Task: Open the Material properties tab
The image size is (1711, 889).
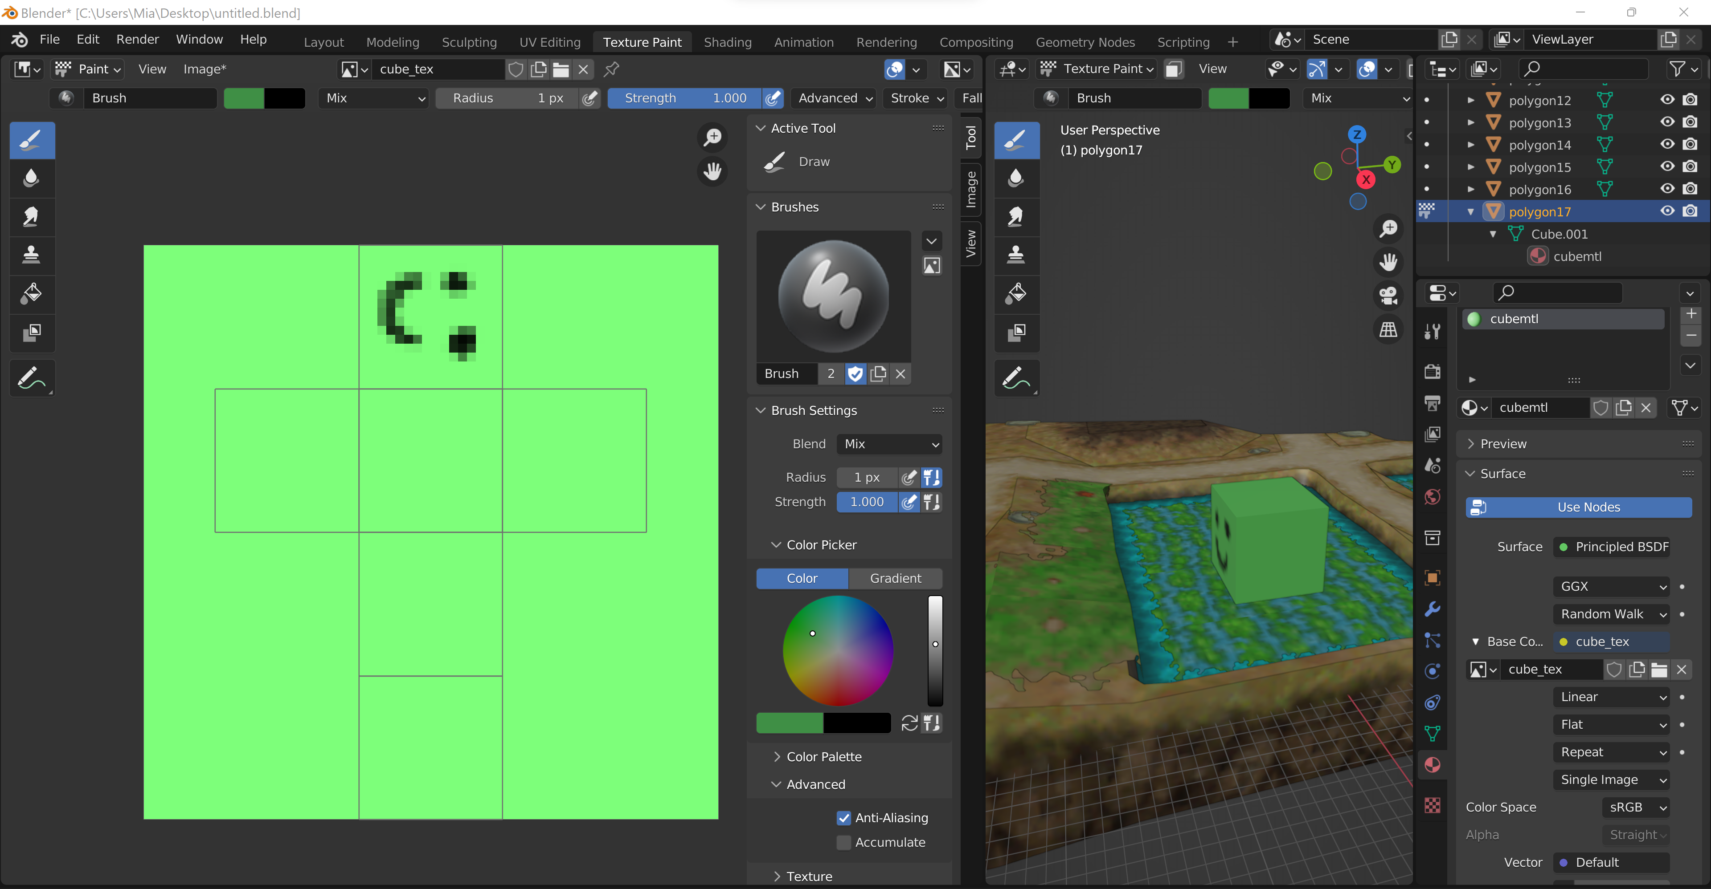Action: coord(1433,765)
